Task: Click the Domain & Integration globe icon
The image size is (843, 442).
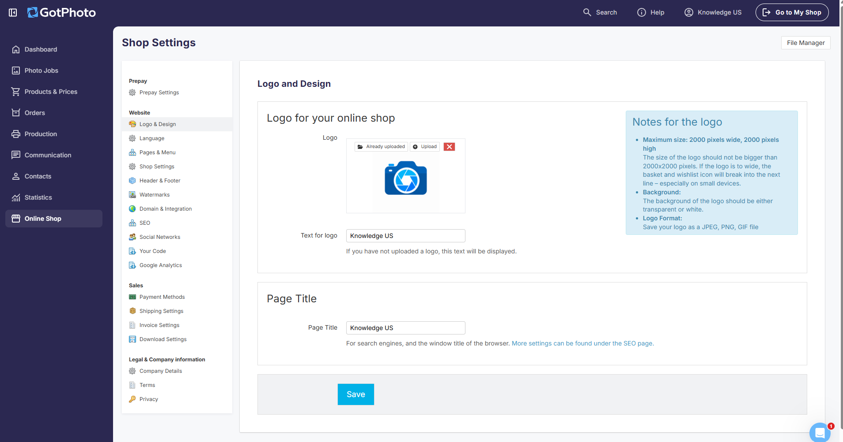Action: (132, 209)
